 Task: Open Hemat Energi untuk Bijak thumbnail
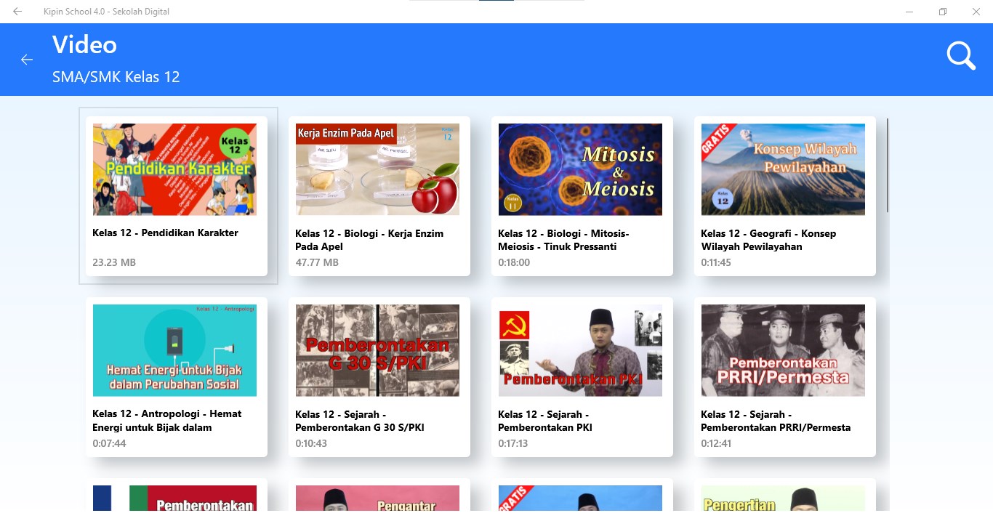[x=174, y=350]
